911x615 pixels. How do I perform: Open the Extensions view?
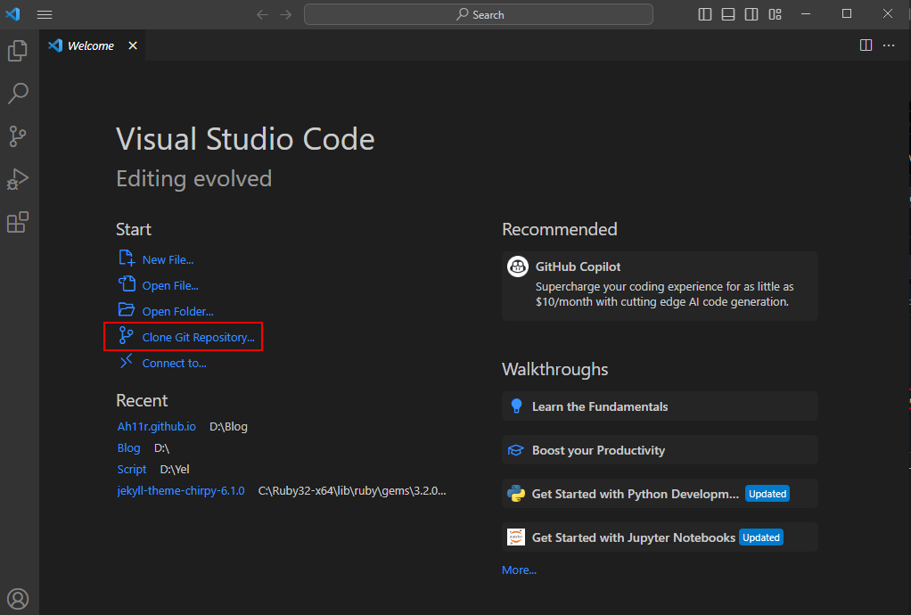18,222
